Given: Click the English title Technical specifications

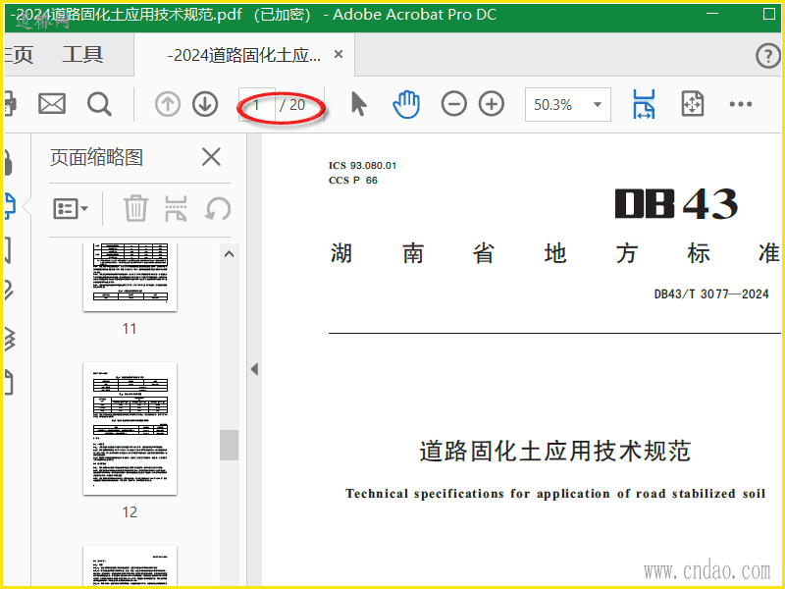Looking at the screenshot, I should point(555,494).
